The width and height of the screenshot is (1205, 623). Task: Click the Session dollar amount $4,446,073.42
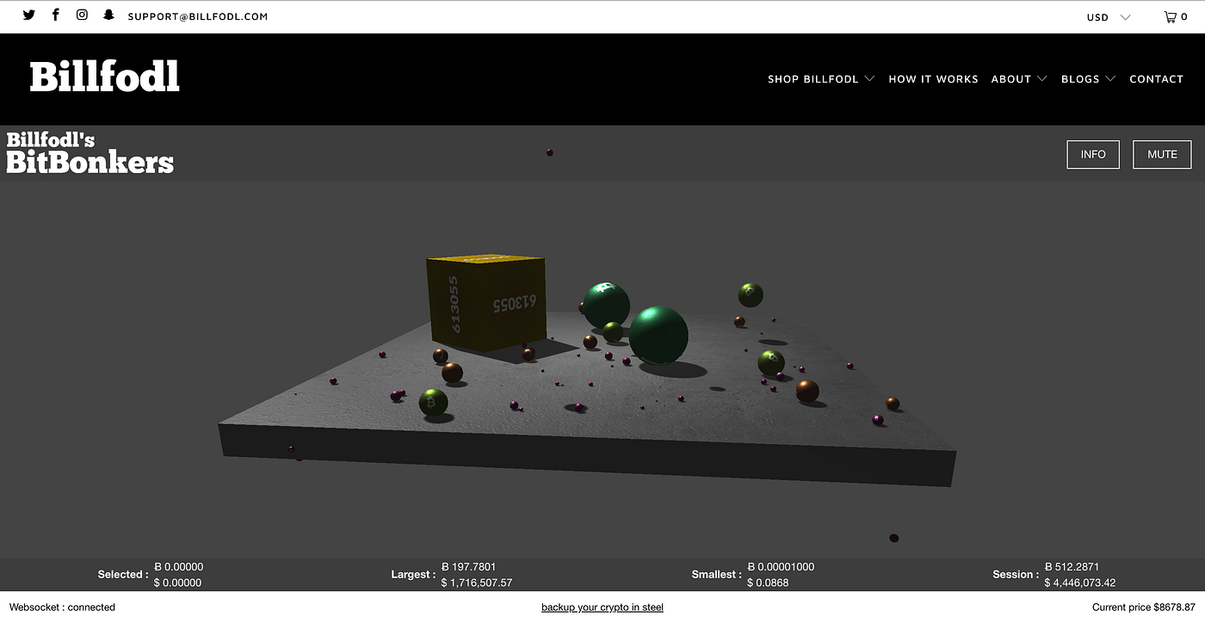click(1079, 583)
